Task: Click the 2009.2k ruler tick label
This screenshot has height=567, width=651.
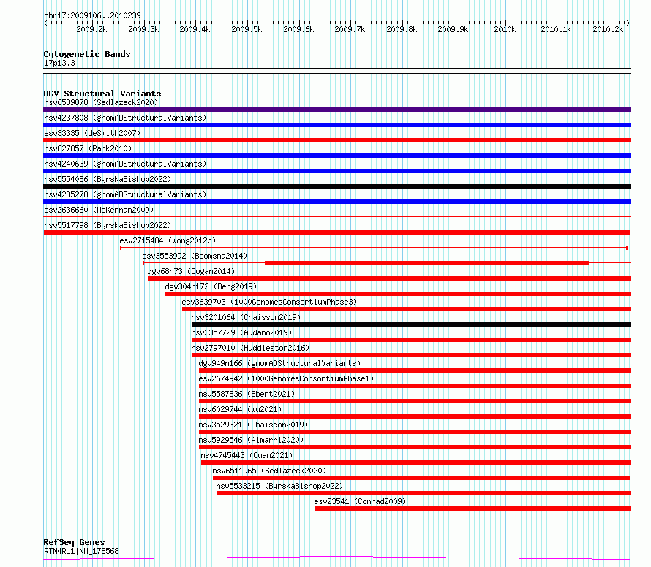Action: [x=91, y=29]
